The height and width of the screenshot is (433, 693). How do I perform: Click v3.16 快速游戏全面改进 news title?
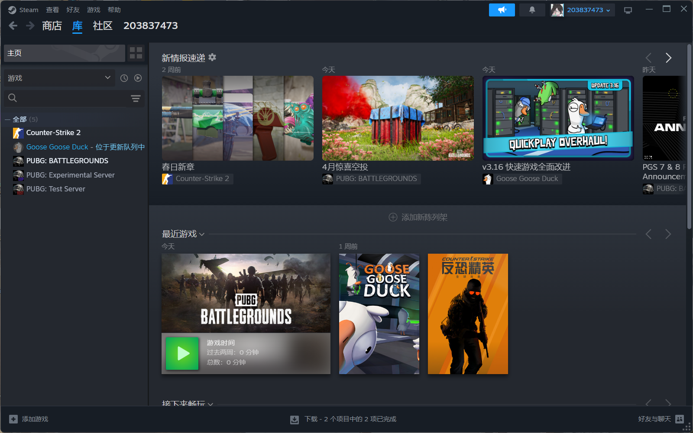point(526,167)
